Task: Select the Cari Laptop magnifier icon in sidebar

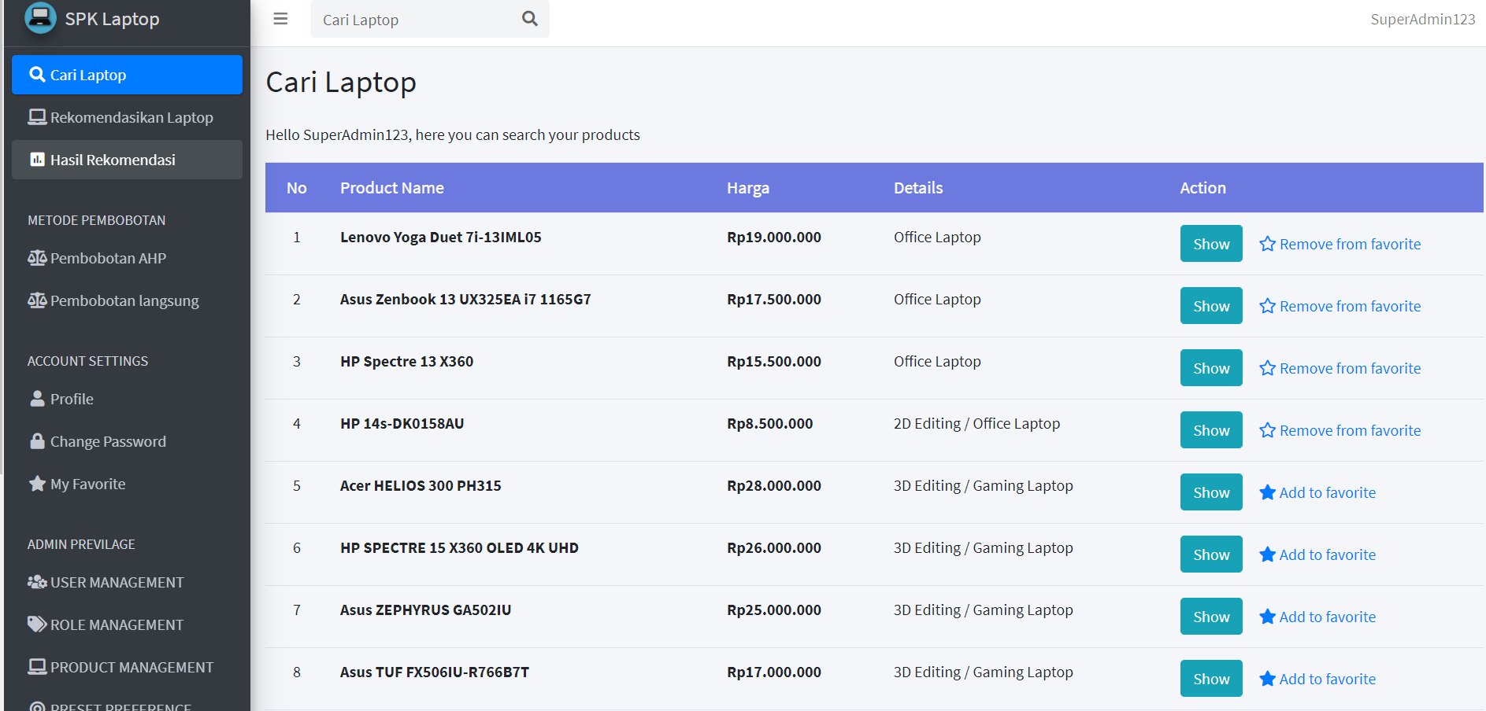Action: tap(37, 74)
